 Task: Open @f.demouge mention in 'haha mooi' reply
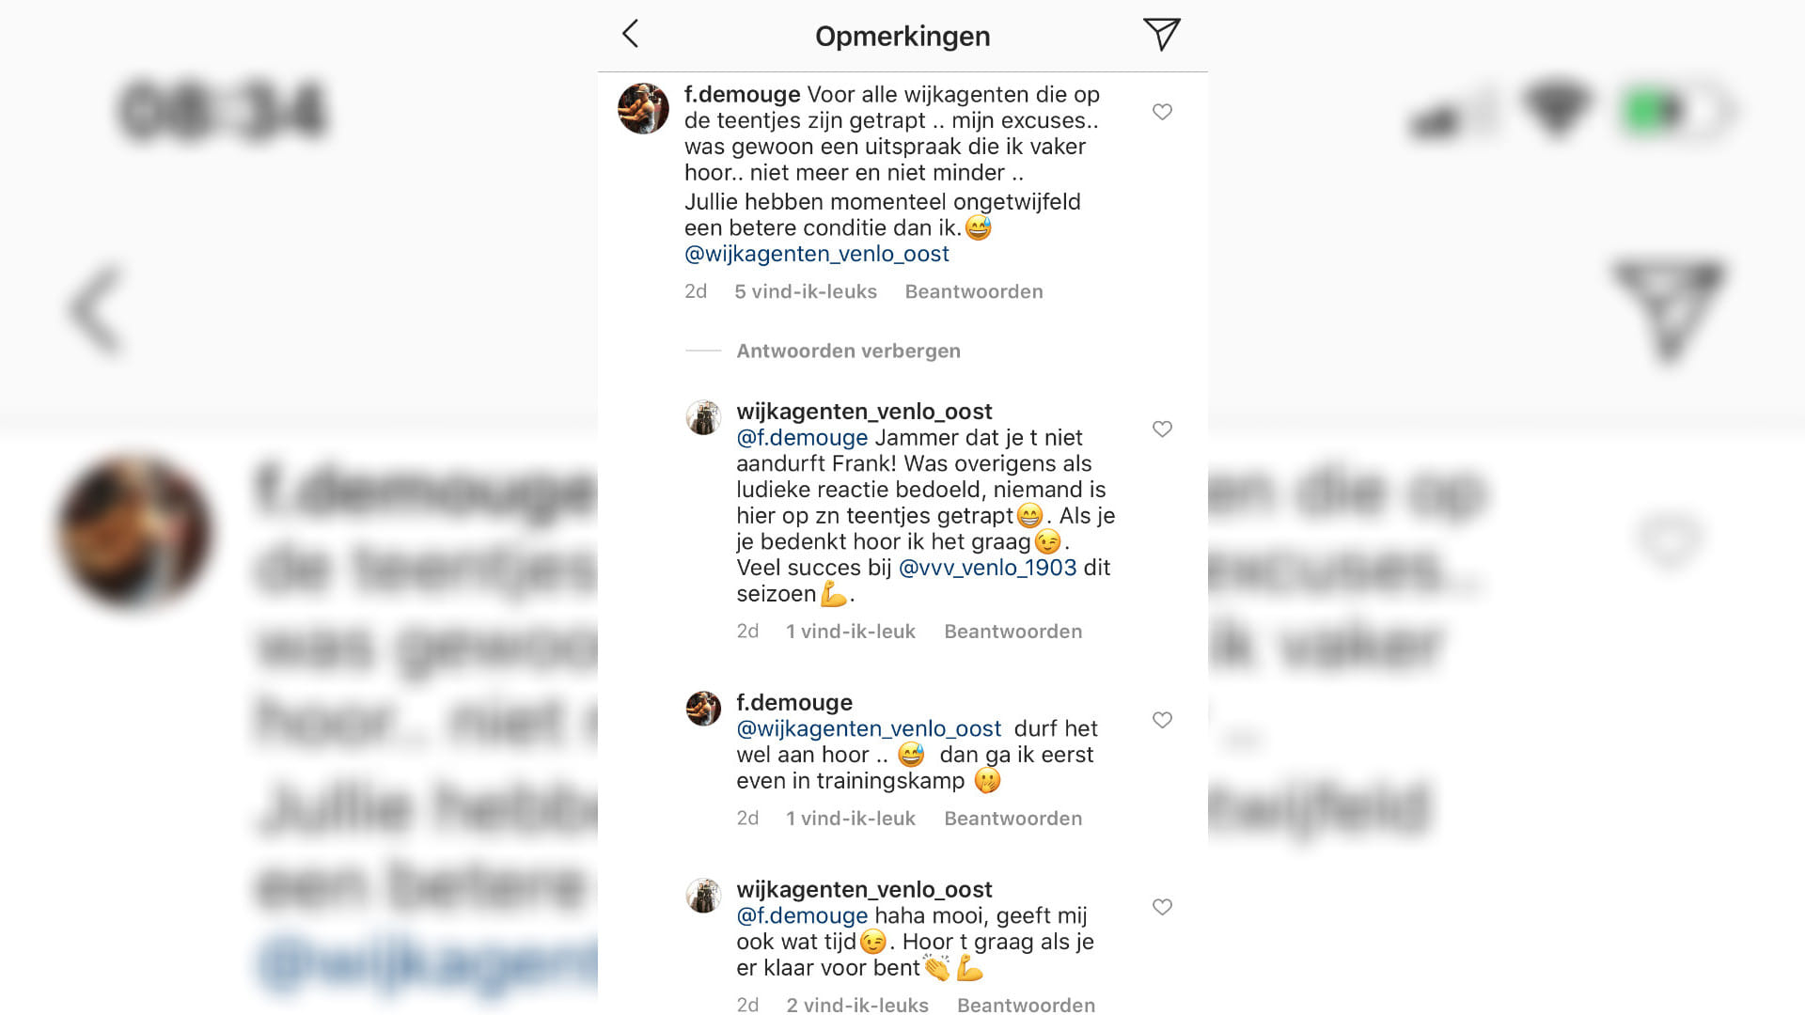(x=802, y=915)
